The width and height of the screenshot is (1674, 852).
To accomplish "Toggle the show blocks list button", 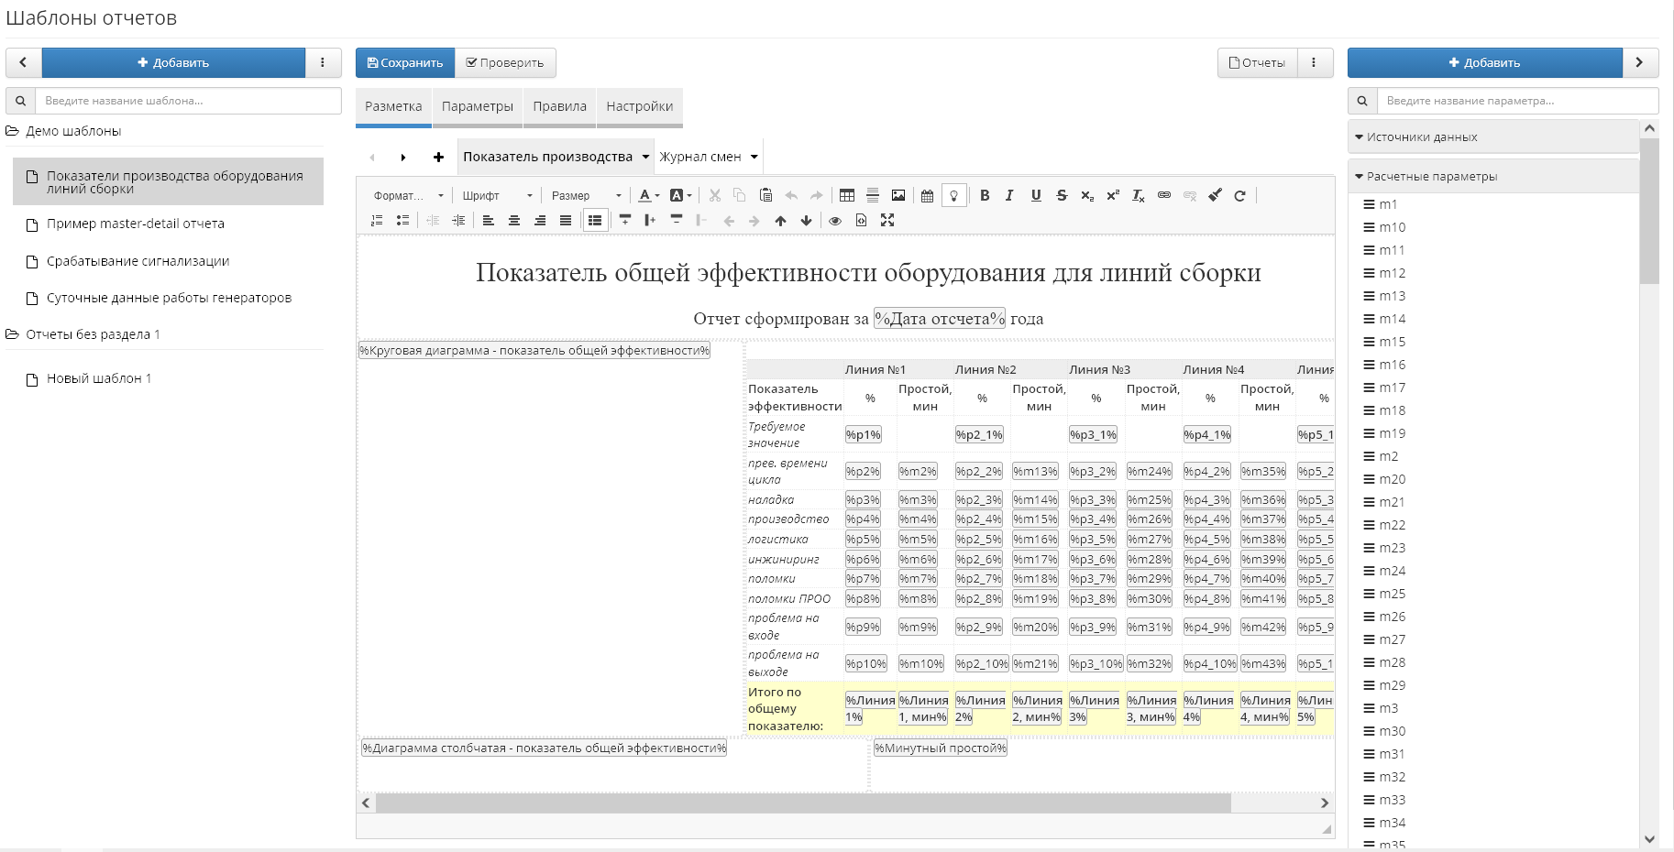I will tap(595, 220).
